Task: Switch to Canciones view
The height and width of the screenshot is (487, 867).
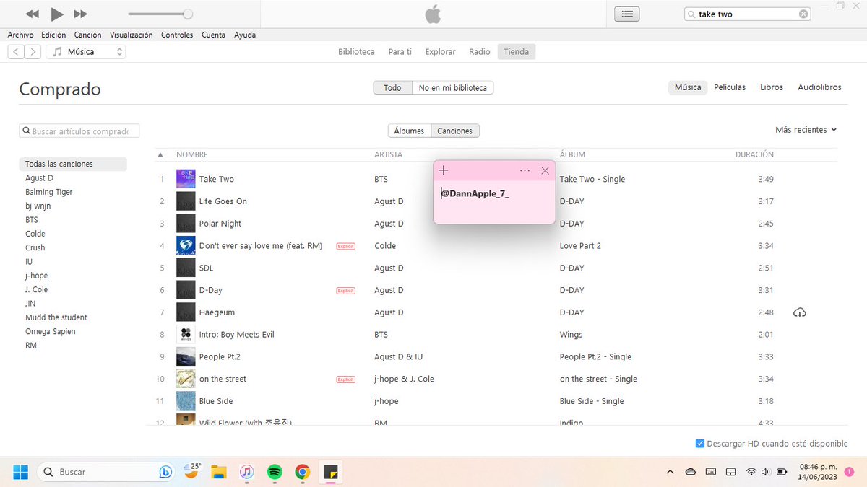Action: pos(455,131)
